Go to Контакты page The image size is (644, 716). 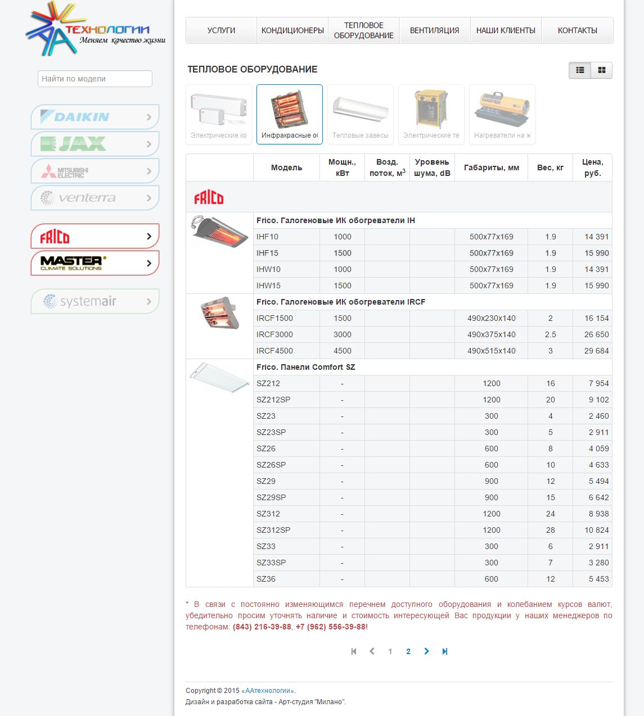(x=577, y=30)
